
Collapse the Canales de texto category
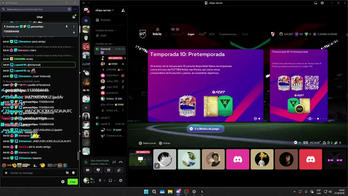pos(106,30)
